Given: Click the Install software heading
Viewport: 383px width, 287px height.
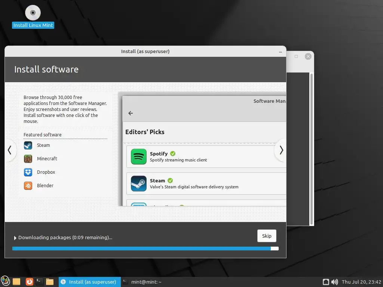Looking at the screenshot, I should pyautogui.click(x=46, y=69).
